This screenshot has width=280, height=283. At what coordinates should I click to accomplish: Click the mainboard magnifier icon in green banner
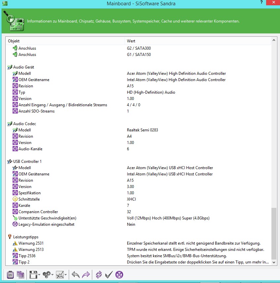(x=14, y=21)
